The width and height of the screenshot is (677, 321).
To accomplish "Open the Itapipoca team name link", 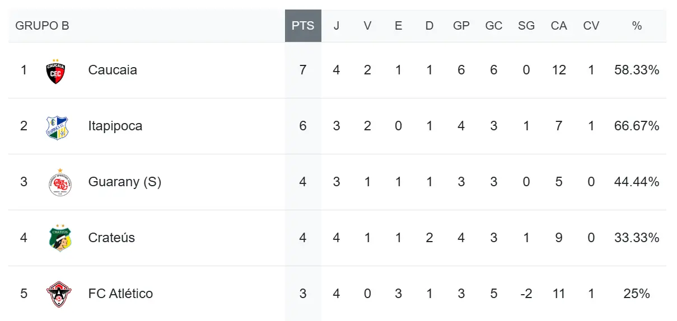I will click(x=115, y=126).
